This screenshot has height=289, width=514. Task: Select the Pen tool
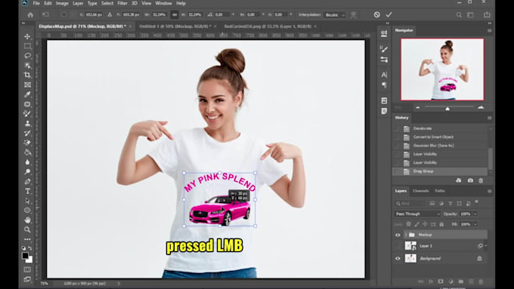coord(27,181)
